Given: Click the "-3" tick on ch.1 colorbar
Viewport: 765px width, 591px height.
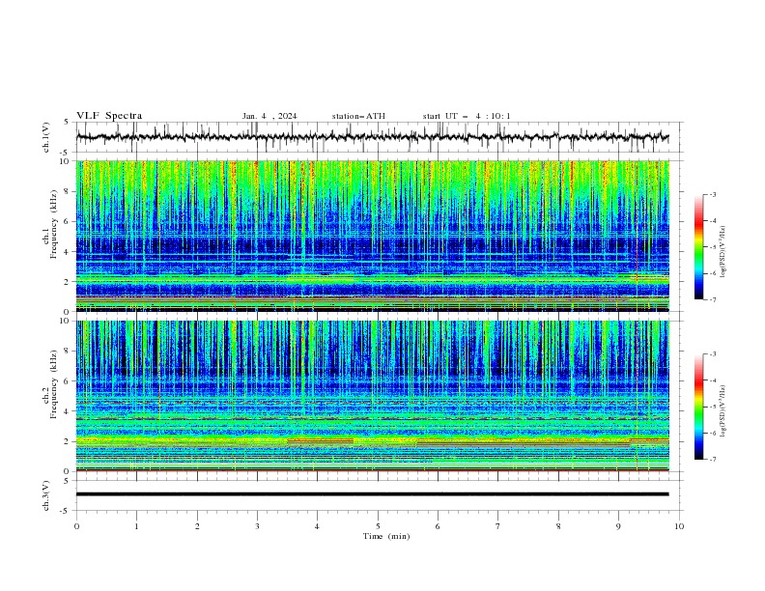Looking at the screenshot, I should point(712,194).
